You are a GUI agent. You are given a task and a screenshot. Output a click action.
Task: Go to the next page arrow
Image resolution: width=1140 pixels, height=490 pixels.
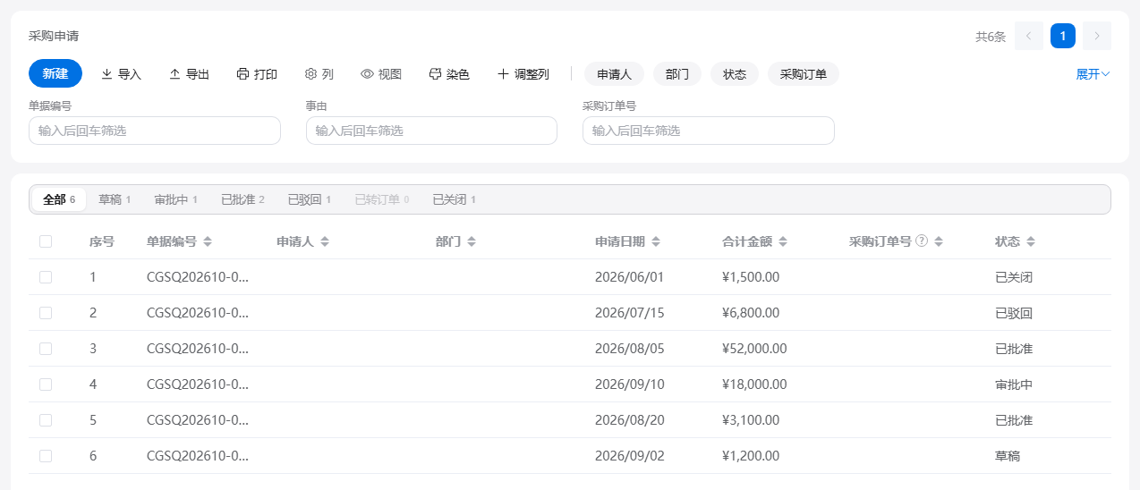pyautogui.click(x=1097, y=36)
